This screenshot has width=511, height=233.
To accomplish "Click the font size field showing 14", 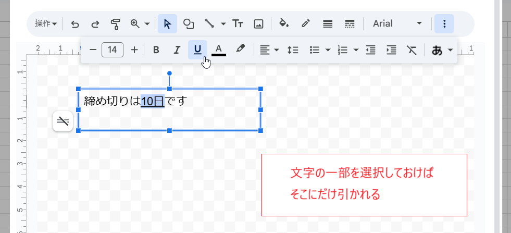I will (x=113, y=50).
